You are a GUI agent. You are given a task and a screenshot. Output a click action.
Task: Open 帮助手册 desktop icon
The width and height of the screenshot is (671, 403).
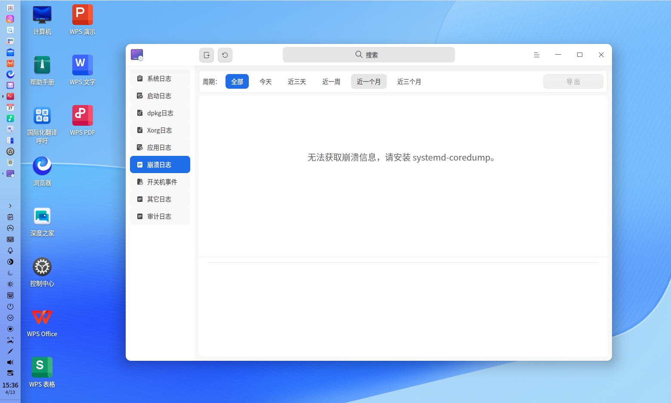[42, 71]
